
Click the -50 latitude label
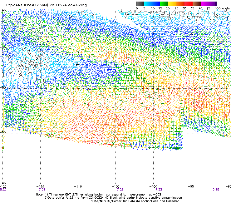(3, 87)
